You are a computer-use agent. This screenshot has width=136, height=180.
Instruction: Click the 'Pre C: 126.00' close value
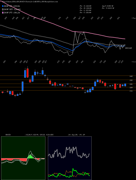click(85, 13)
